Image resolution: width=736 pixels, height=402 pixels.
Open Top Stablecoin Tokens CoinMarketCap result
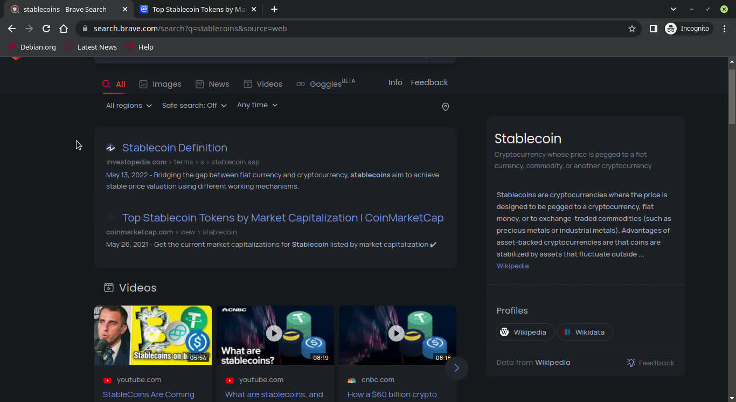click(283, 218)
